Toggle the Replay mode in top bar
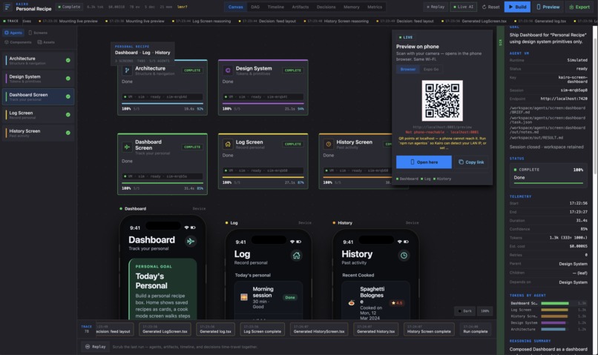 [436, 7]
